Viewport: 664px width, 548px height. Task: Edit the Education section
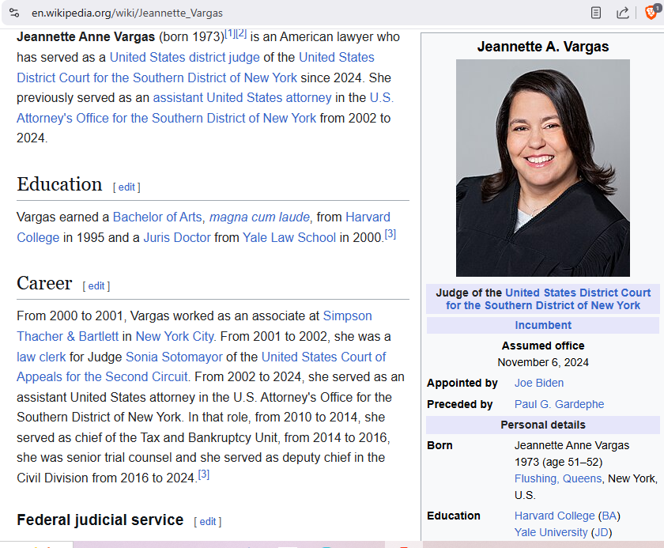pyautogui.click(x=126, y=187)
